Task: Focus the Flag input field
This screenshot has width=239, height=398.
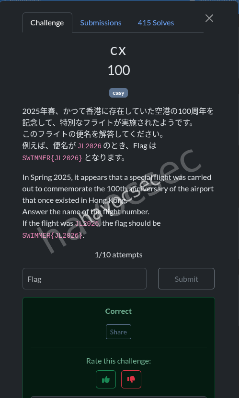Action: click(x=84, y=279)
